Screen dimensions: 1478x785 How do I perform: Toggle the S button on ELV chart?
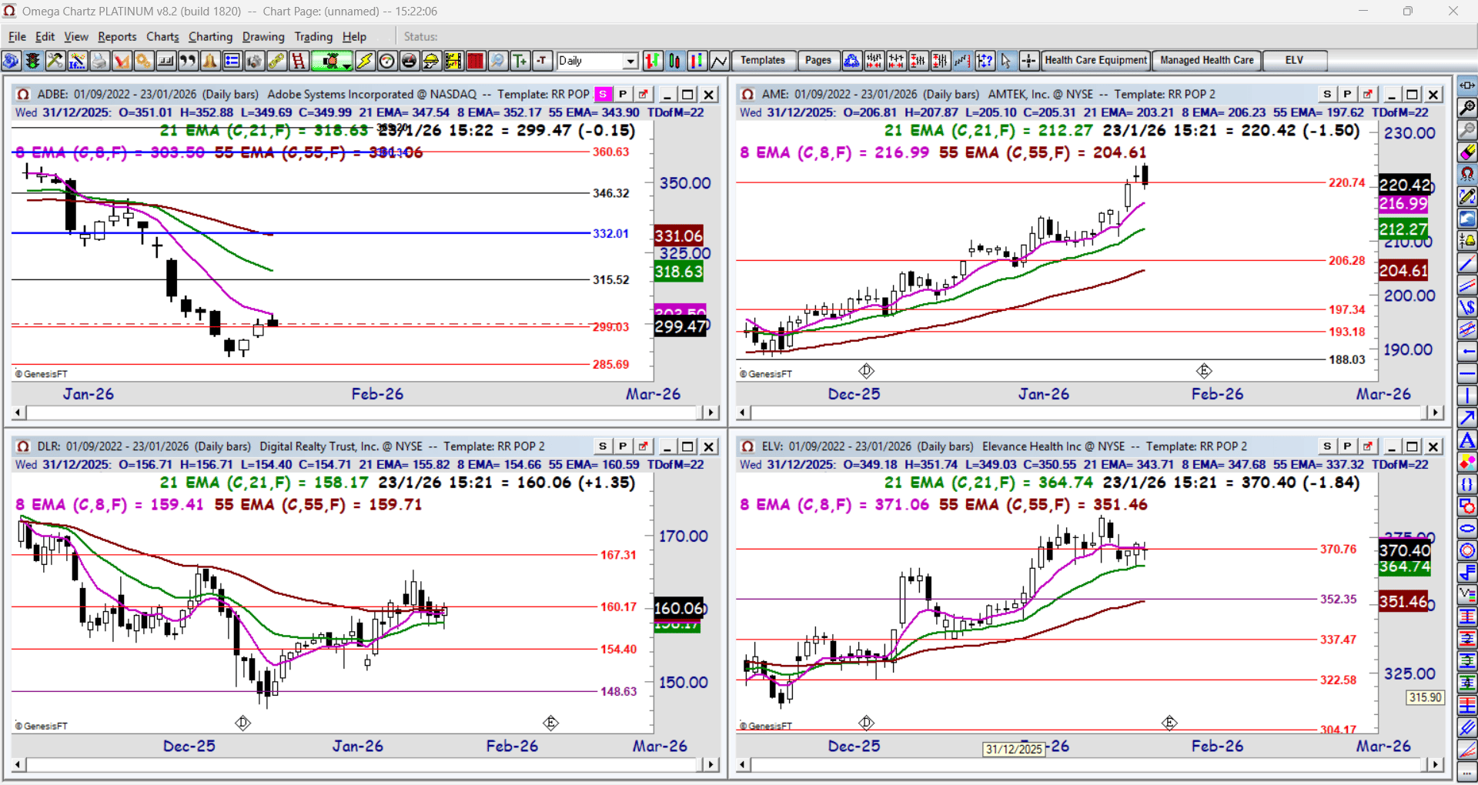coord(1327,446)
